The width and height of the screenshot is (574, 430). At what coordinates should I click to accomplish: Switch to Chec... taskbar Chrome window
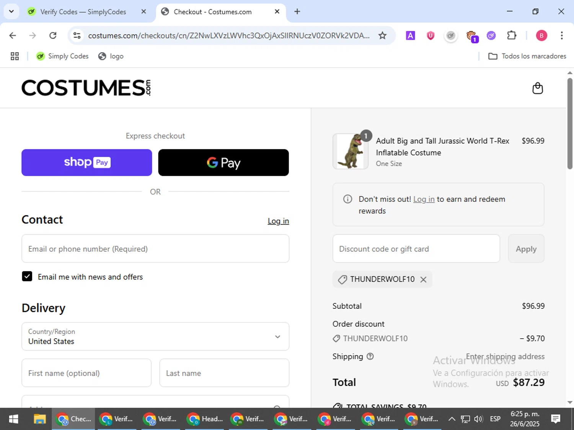tap(73, 419)
